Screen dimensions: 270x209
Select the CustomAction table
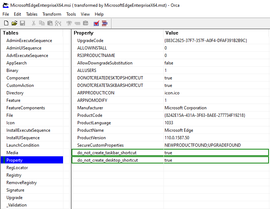point(20,85)
